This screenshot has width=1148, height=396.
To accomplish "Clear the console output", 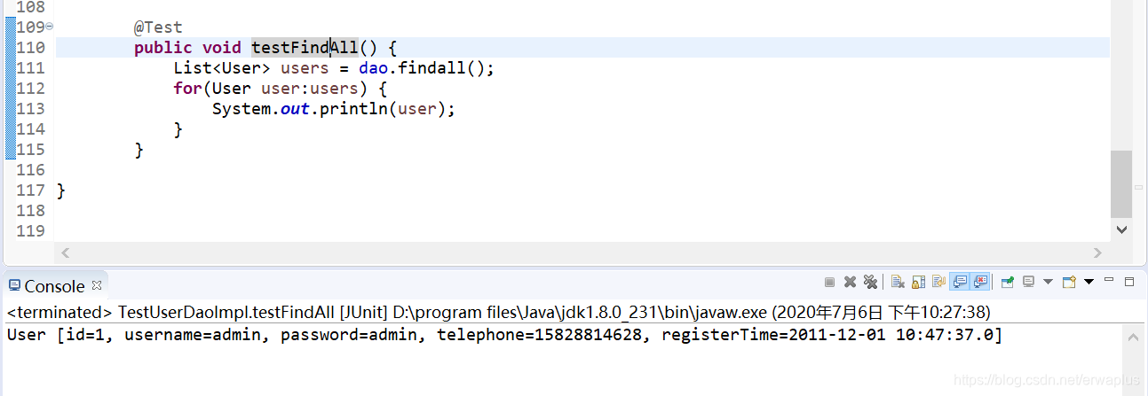I will pos(898,282).
